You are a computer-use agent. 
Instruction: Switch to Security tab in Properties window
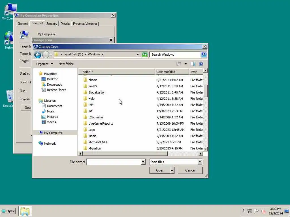[52, 24]
